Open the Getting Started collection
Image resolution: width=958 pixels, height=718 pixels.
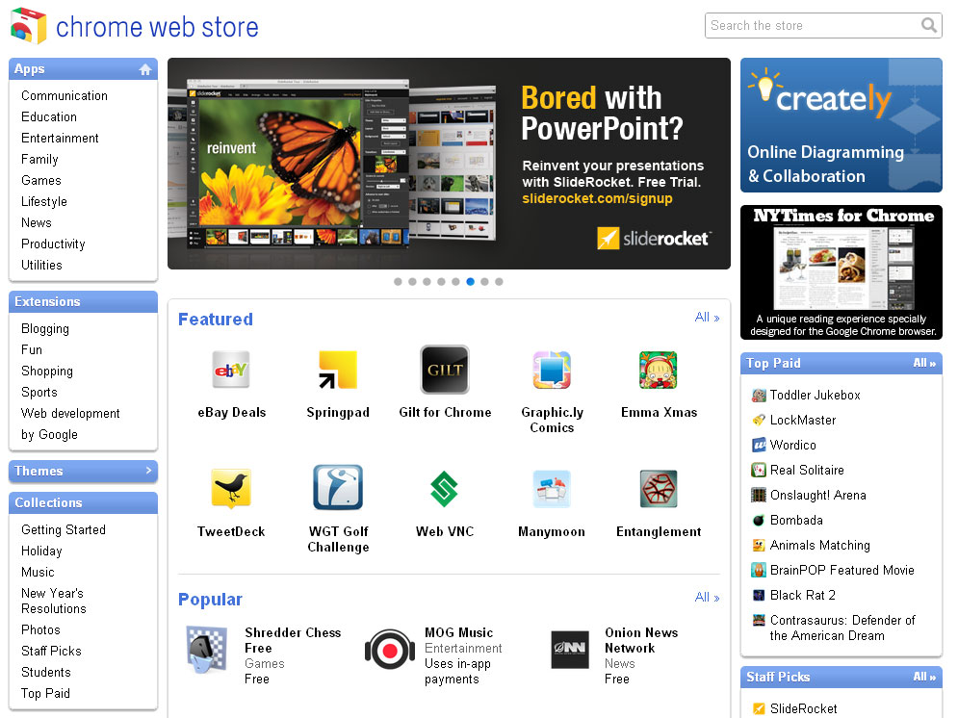coord(64,530)
